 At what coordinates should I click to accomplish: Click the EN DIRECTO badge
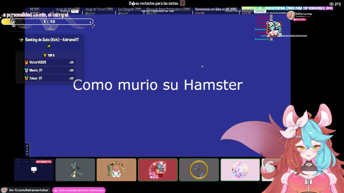[x=44, y=162]
